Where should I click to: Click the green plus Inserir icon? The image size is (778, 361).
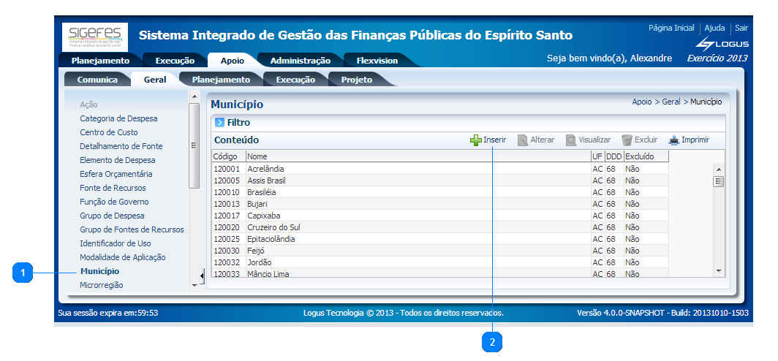click(476, 140)
